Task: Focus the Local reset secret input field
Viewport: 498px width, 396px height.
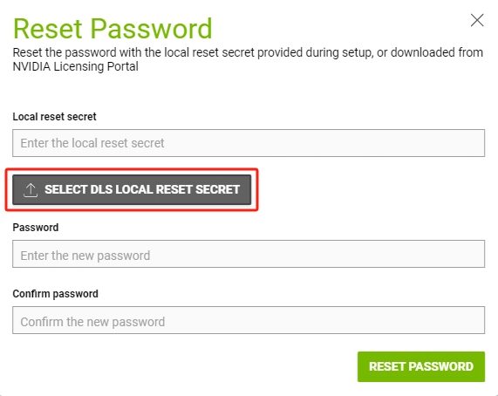Action: [x=249, y=143]
